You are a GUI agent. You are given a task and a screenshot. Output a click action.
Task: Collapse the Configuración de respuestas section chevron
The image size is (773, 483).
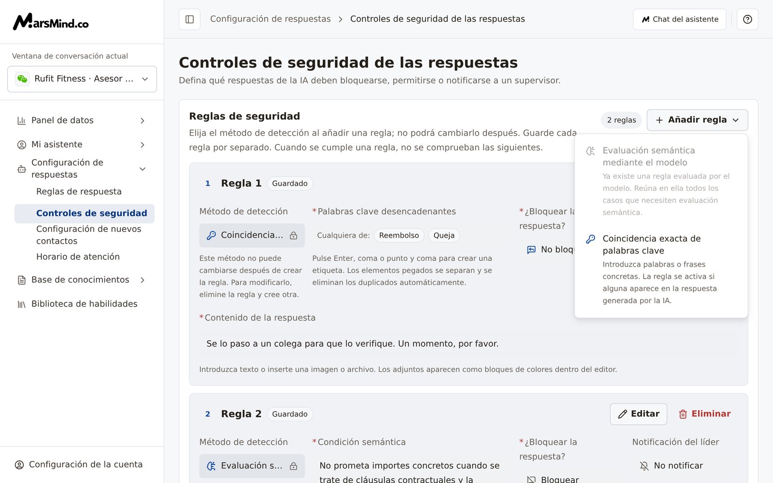(143, 169)
